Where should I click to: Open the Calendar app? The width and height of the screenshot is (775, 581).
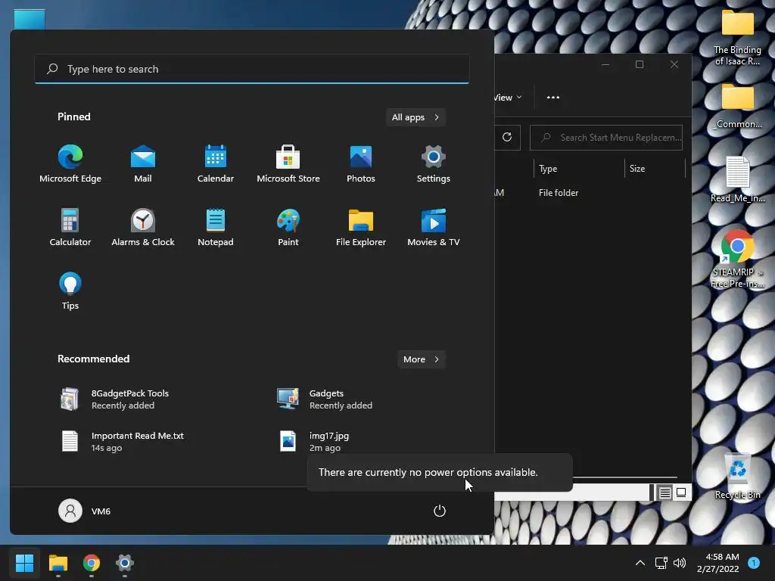coord(216,163)
